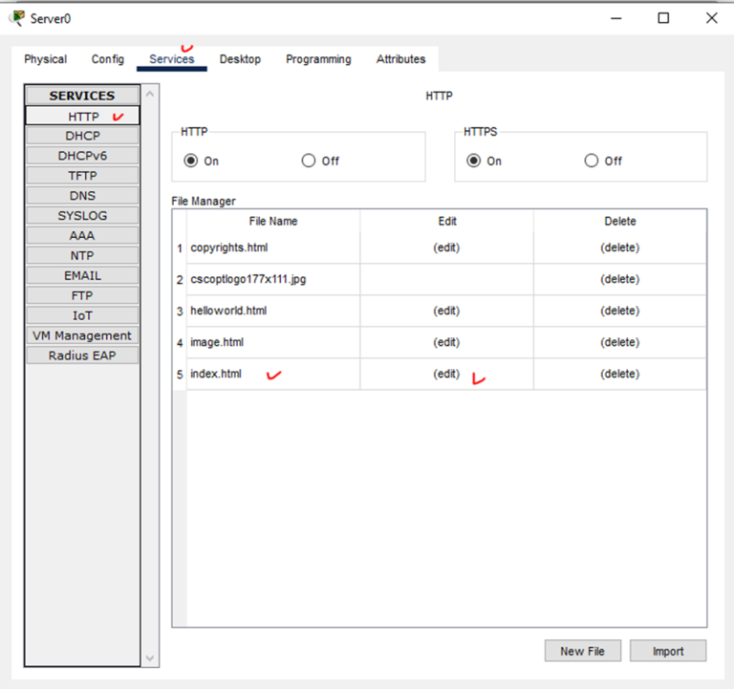Select the cscoptlogo177x111.jpg file name
This screenshot has width=734, height=689.
248,279
